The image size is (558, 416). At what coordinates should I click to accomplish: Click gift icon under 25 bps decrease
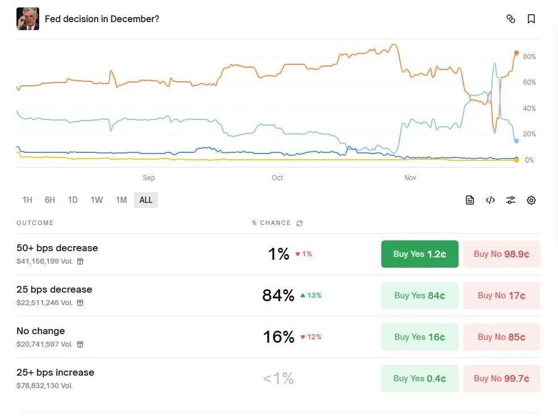point(80,303)
